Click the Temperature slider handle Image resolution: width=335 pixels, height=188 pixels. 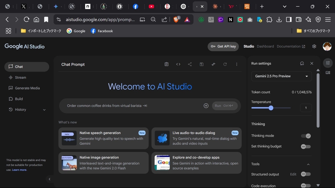coord(271,108)
